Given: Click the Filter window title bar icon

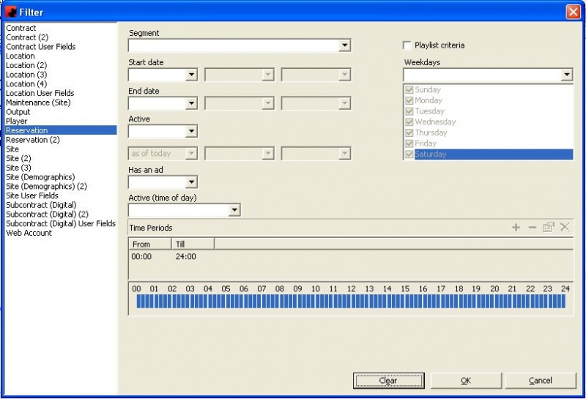Looking at the screenshot, I should (11, 12).
